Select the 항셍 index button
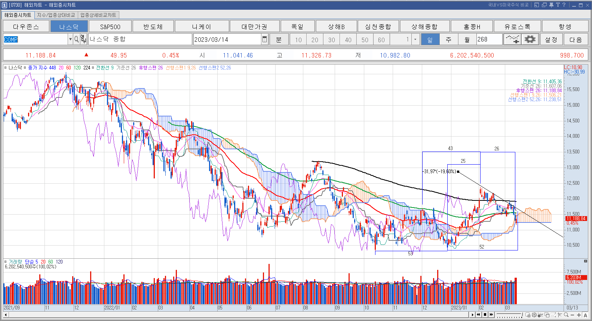The height and width of the screenshot is (321, 592). [565, 27]
